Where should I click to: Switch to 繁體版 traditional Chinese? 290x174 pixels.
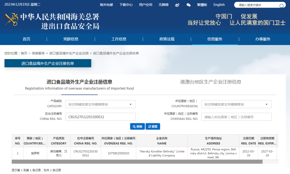click(x=202, y=5)
